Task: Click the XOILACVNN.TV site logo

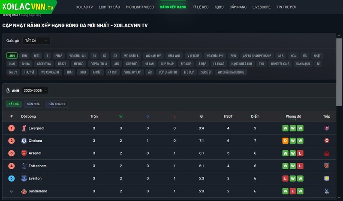Action: coord(28,7)
